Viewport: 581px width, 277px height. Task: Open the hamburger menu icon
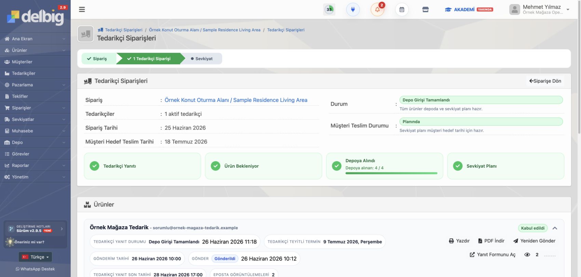(x=82, y=10)
